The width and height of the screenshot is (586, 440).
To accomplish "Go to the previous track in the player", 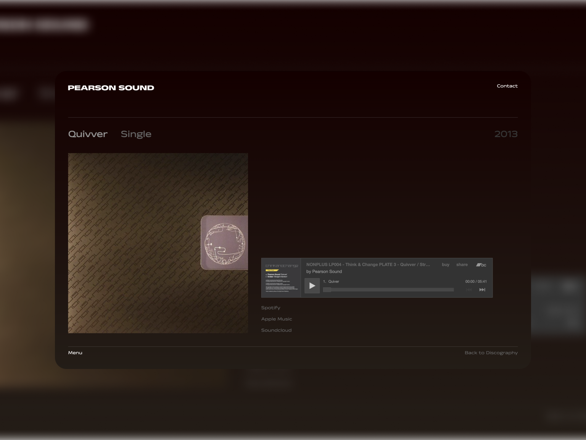I will point(469,290).
